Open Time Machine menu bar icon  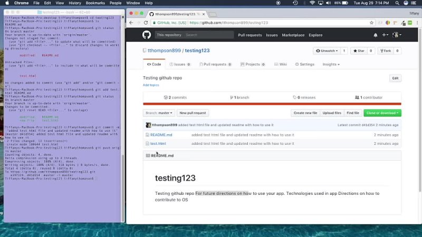(295, 3)
